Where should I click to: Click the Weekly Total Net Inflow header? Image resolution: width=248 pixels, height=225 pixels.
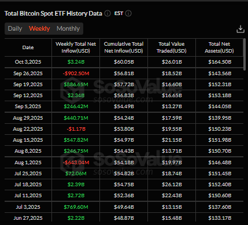pos(76,47)
